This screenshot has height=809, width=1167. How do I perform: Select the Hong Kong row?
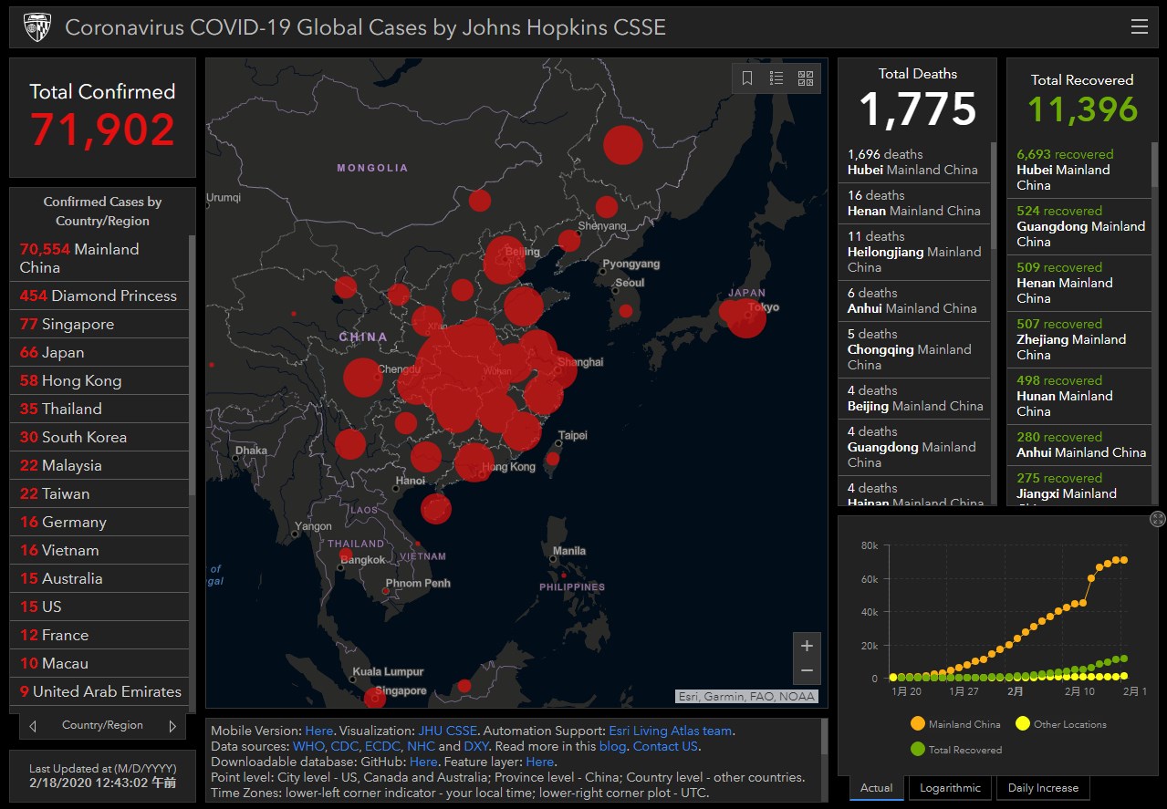point(99,380)
